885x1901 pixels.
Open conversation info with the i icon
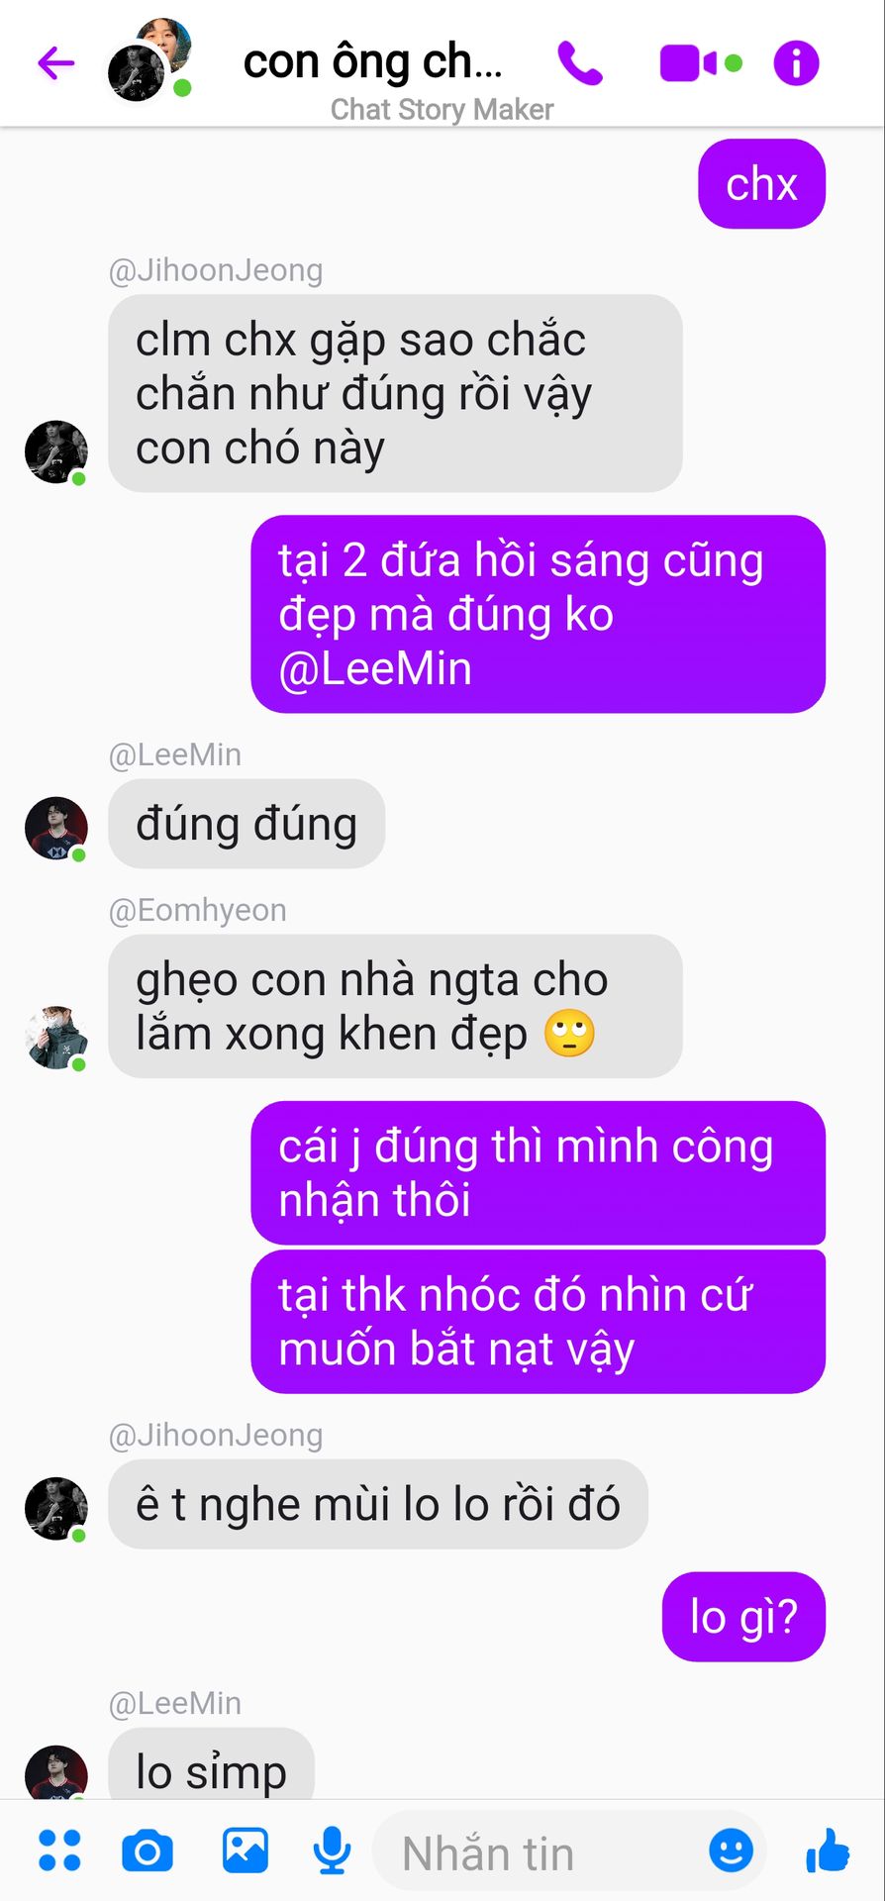click(796, 63)
